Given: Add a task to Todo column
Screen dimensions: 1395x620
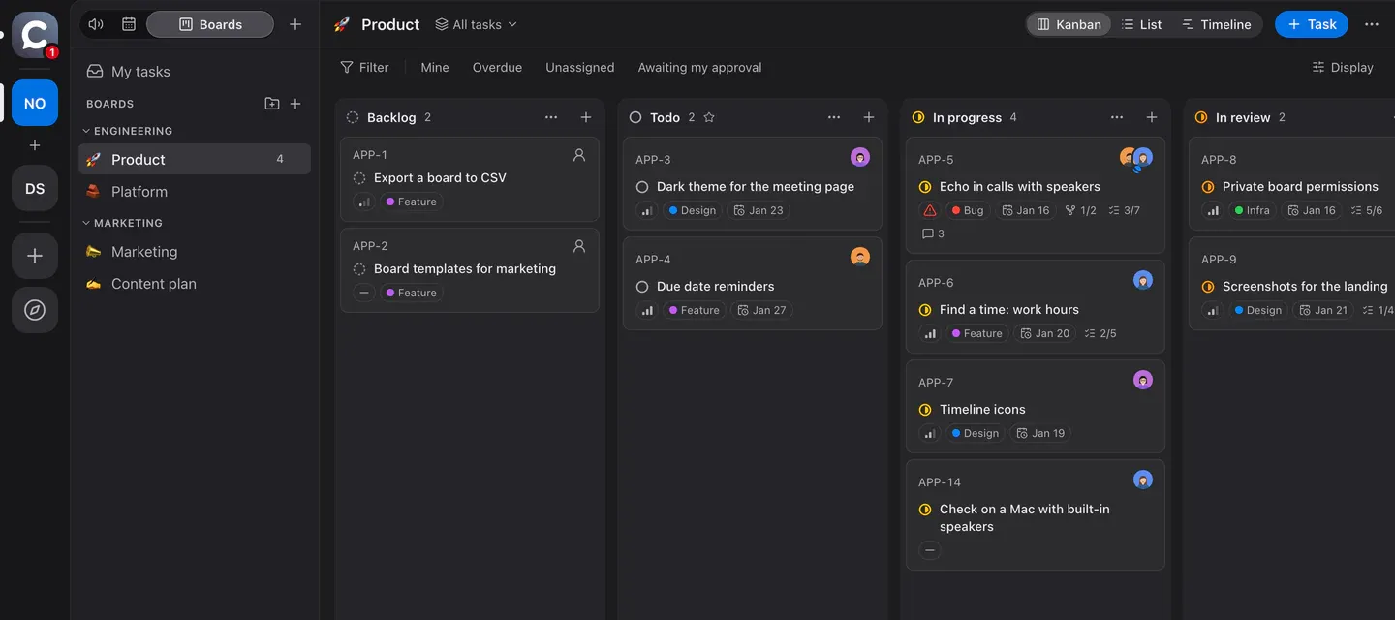Looking at the screenshot, I should (869, 117).
